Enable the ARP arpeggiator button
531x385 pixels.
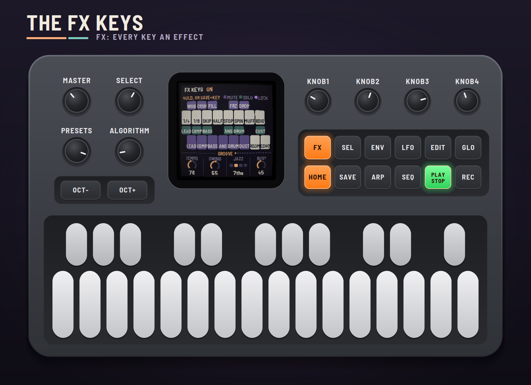[378, 177]
